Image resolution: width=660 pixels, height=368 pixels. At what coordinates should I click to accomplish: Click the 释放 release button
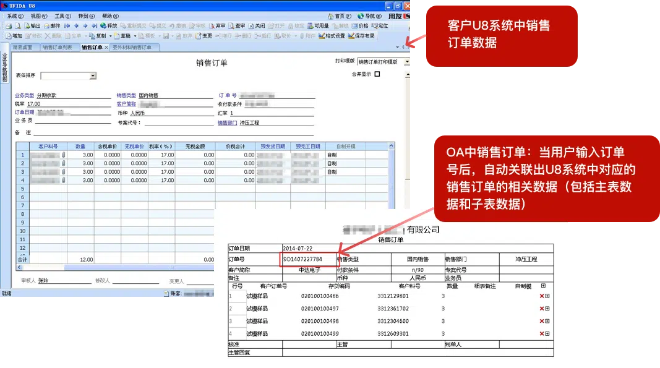pyautogui.click(x=109, y=26)
